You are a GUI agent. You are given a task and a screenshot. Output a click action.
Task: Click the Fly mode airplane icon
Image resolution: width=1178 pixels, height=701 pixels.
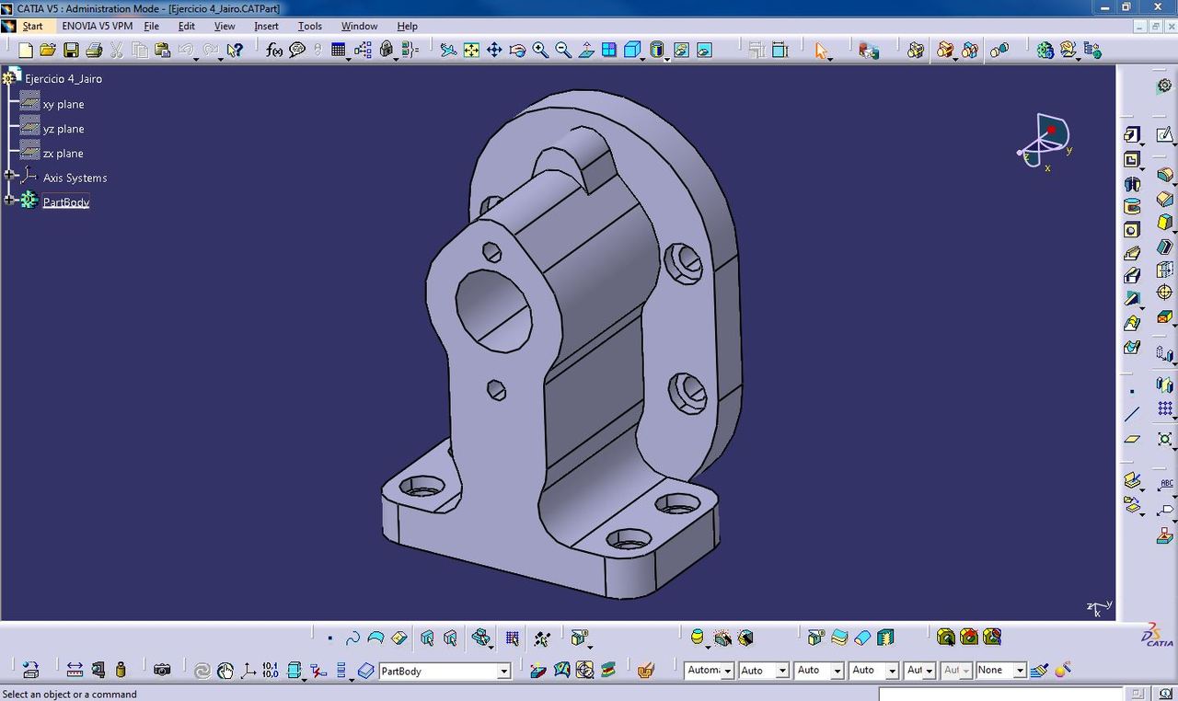[x=448, y=50]
